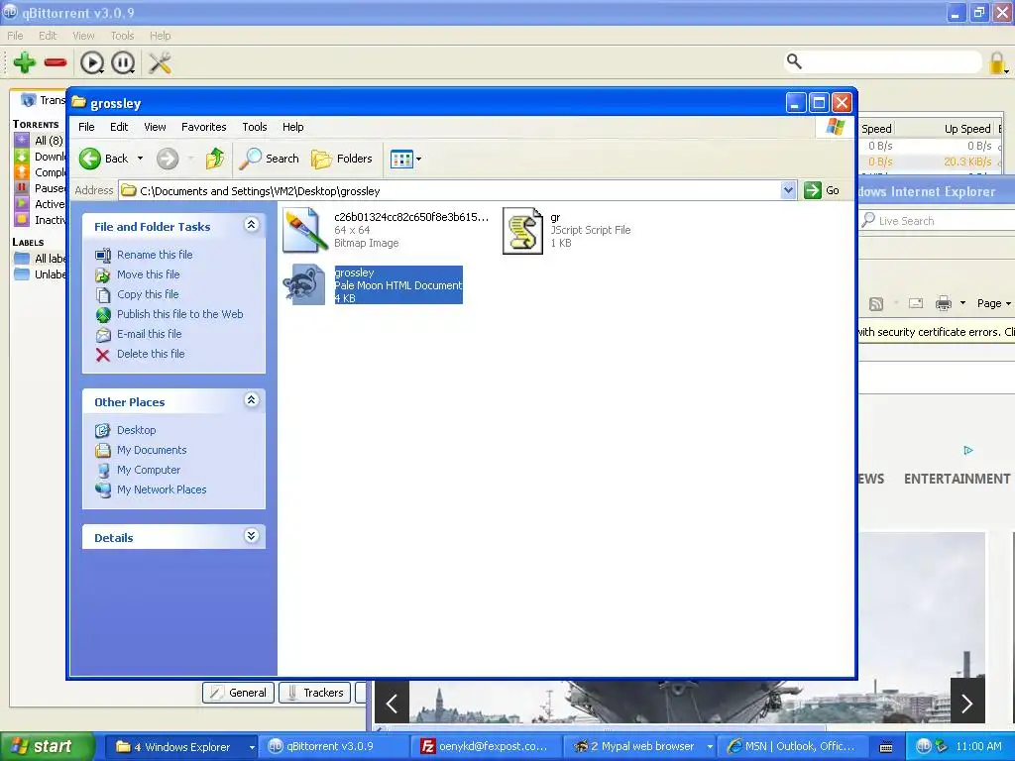Click the Explorer address bar path field
This screenshot has height=761, width=1015.
click(457, 190)
